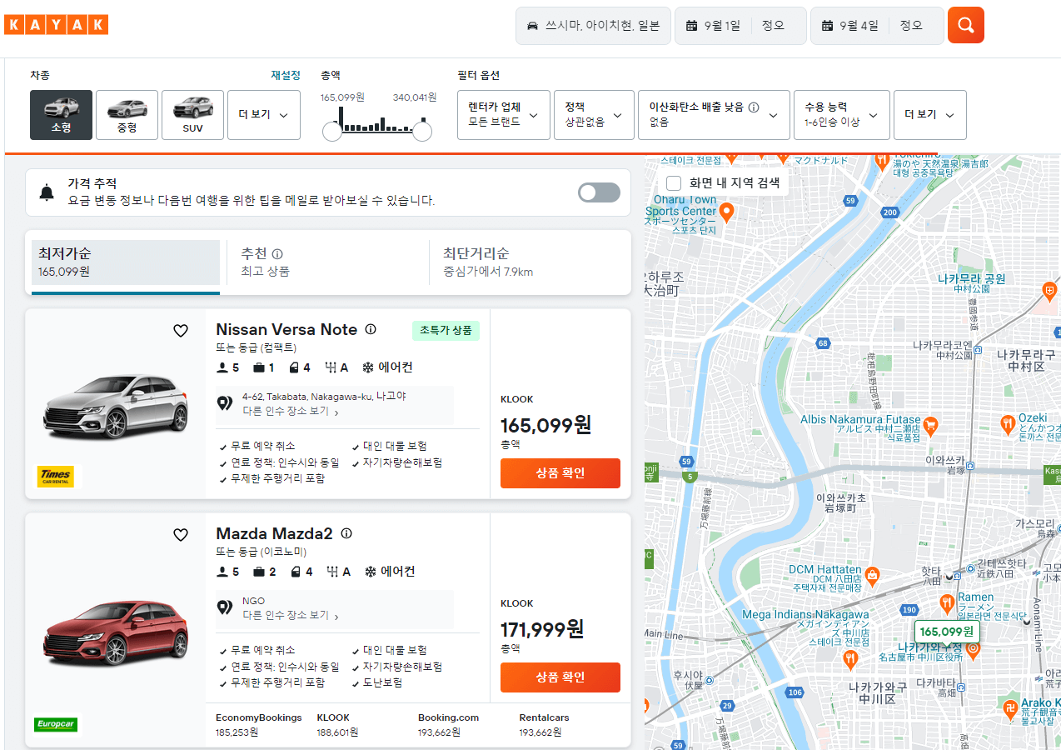The height and width of the screenshot is (750, 1061).
Task: Click the Europcar logo
Action: tap(56, 724)
